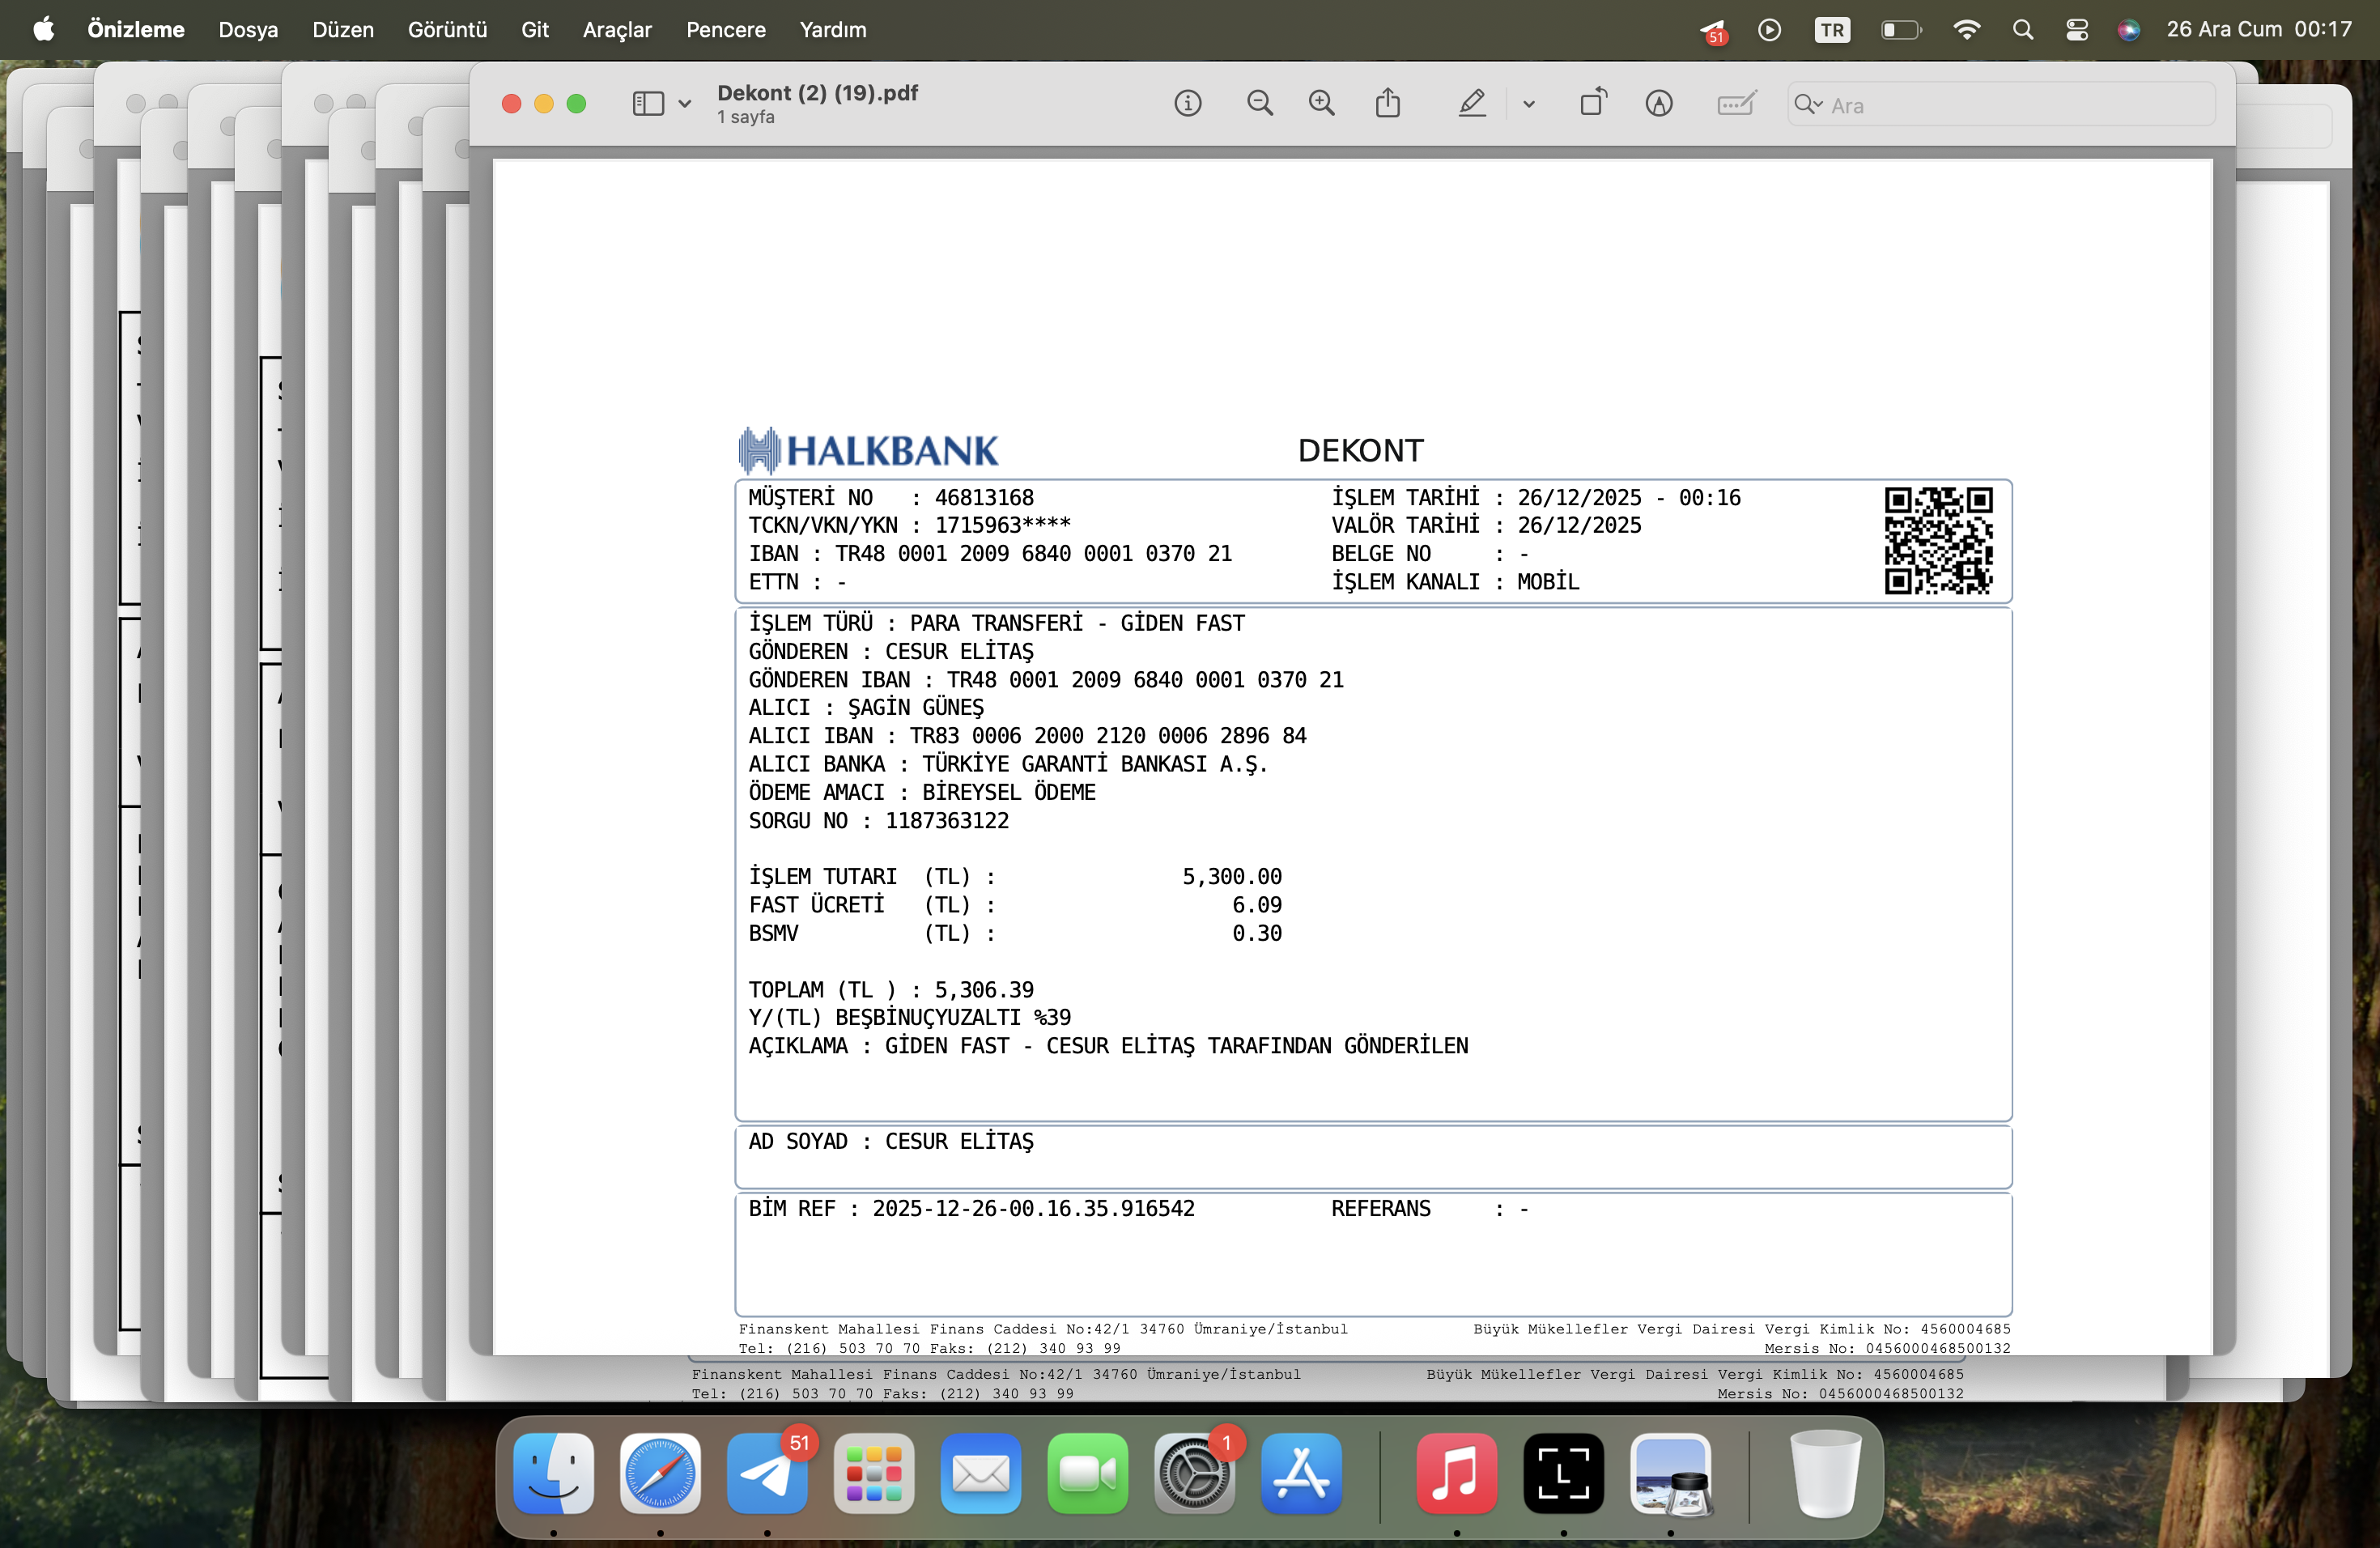Screen dimensions: 2380x1548
Task: Select the highlight pen tool
Action: click(1471, 103)
